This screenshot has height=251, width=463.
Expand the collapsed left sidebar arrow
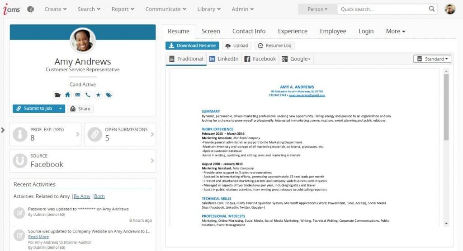coord(3,130)
